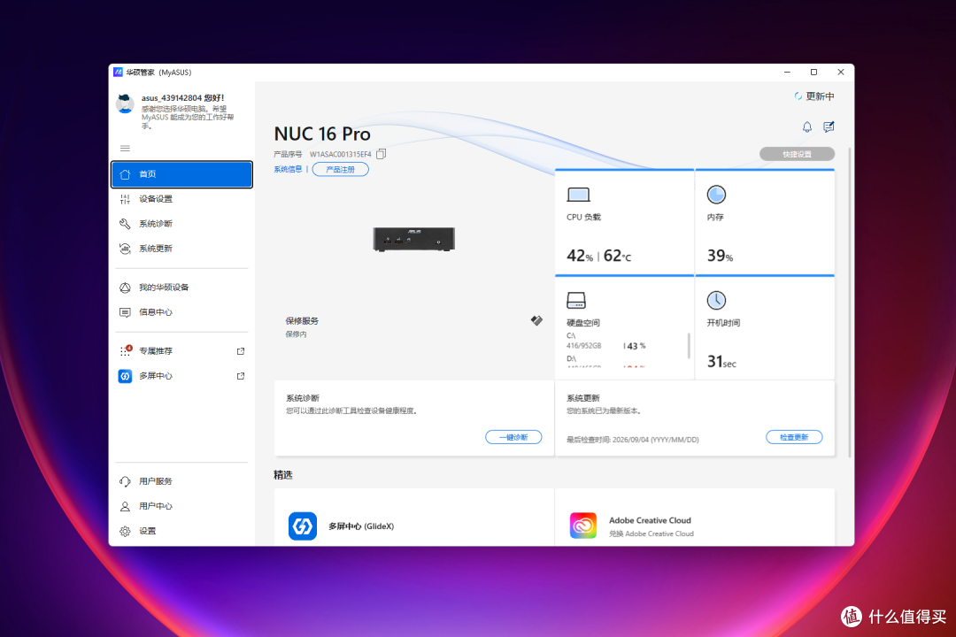
Task: Click the NUC 16 Pro device image
Action: (x=414, y=239)
